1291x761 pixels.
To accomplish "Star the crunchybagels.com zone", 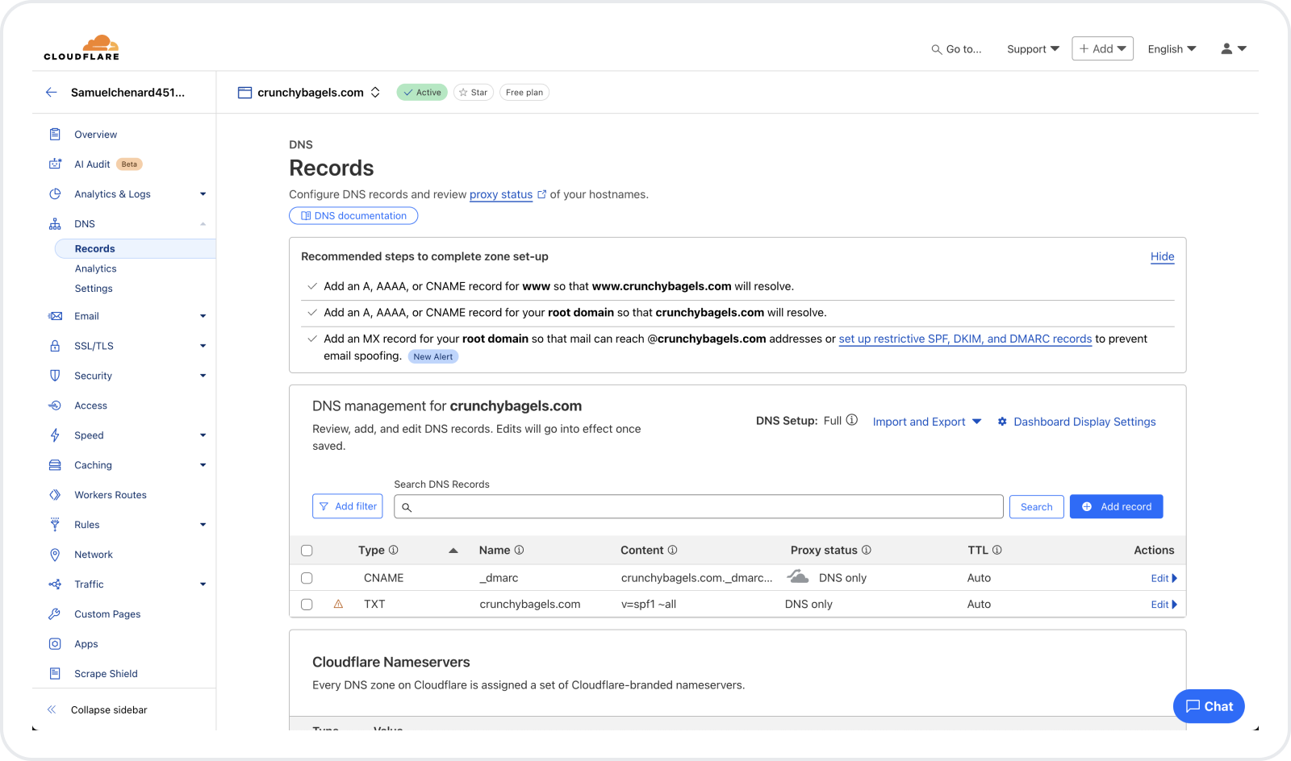I will [x=474, y=92].
